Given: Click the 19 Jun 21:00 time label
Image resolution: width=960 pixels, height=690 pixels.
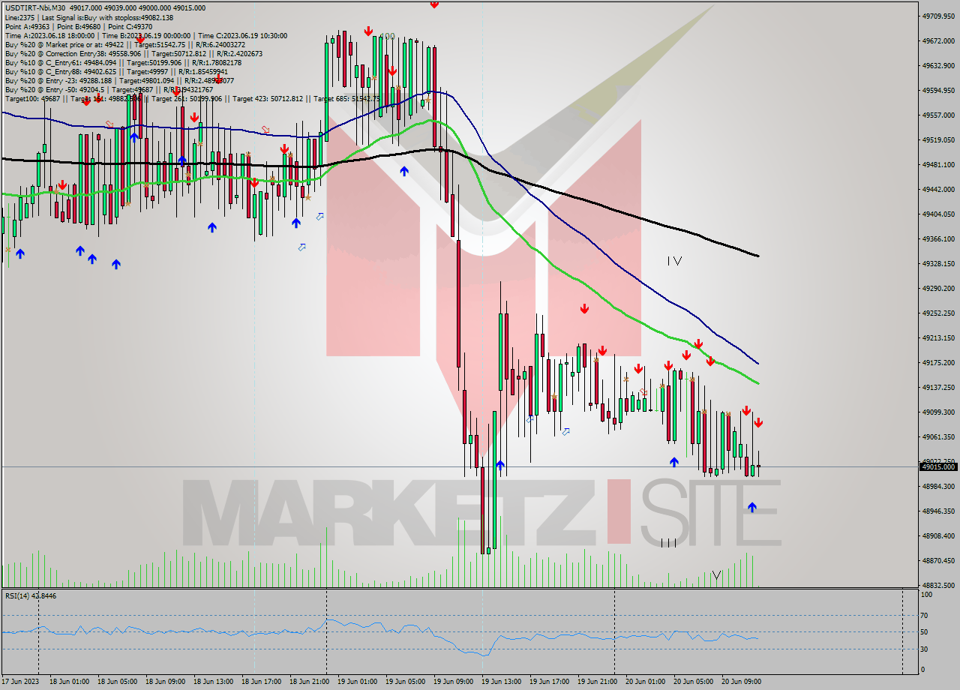Looking at the screenshot, I should click(x=596, y=682).
